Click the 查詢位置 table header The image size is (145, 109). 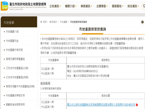pos(105,96)
